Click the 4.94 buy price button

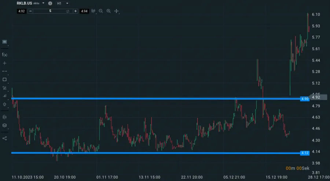(84, 11)
